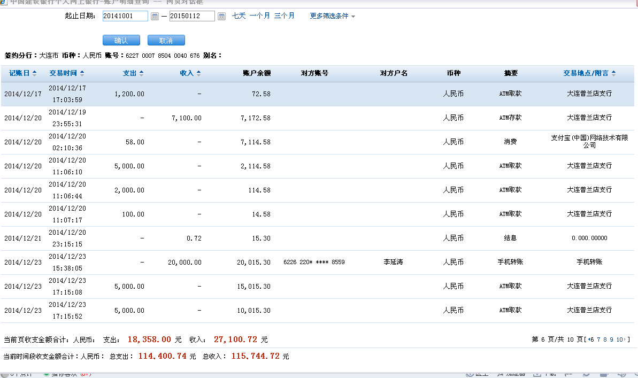Go to page 7 of results
638x378 pixels.
(x=598, y=340)
